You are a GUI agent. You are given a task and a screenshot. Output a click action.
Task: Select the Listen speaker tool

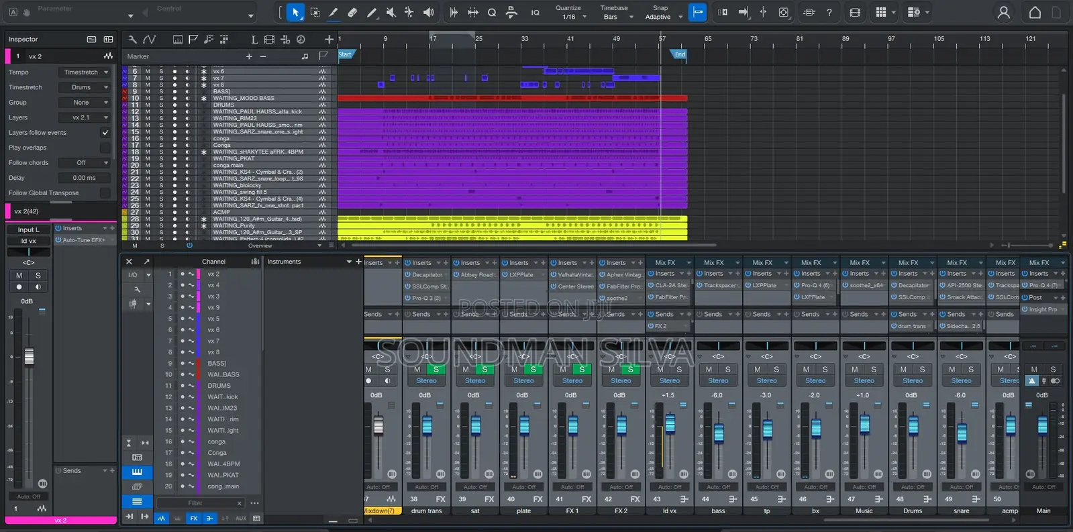428,12
